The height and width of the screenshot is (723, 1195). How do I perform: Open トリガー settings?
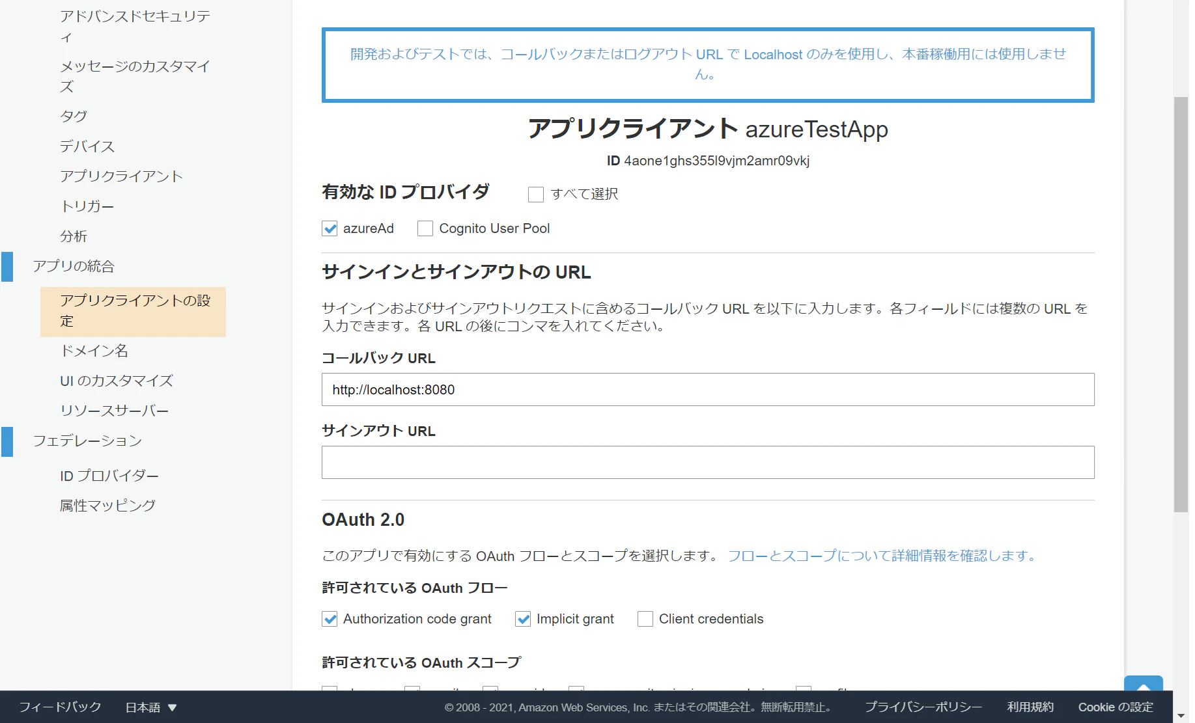pos(87,206)
